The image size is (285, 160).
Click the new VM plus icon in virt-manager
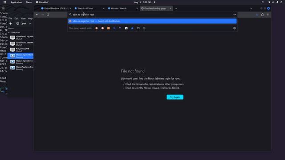pyautogui.click(x=11, y=24)
